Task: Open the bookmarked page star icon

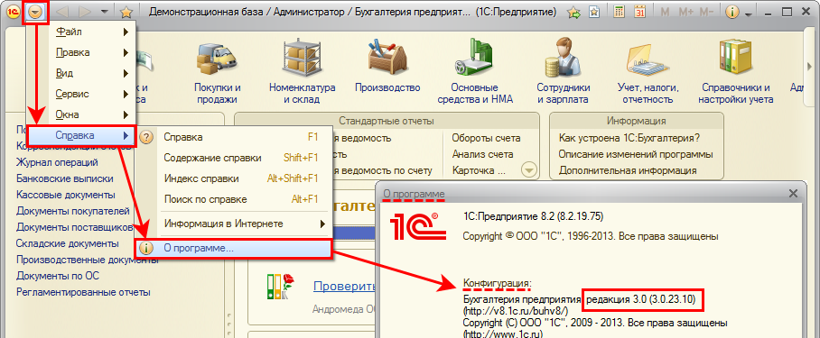Action: pos(594,12)
